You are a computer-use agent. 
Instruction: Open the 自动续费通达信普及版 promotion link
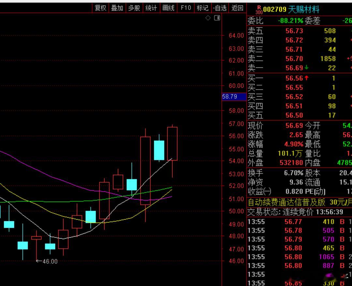click(300, 202)
